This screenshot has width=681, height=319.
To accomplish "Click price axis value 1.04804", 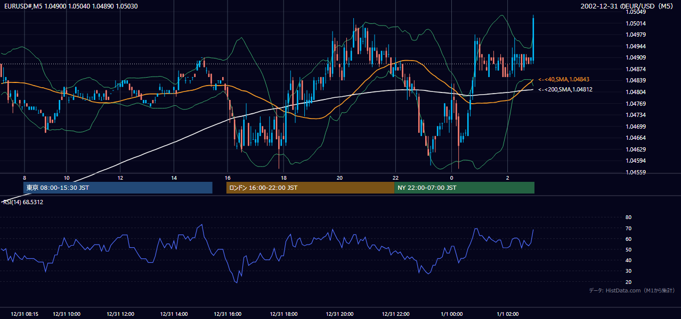I will [636, 92].
